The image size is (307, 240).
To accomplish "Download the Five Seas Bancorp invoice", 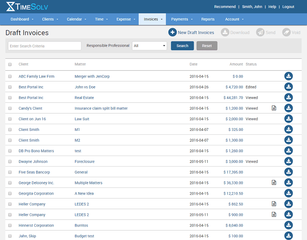I will pos(288,172).
